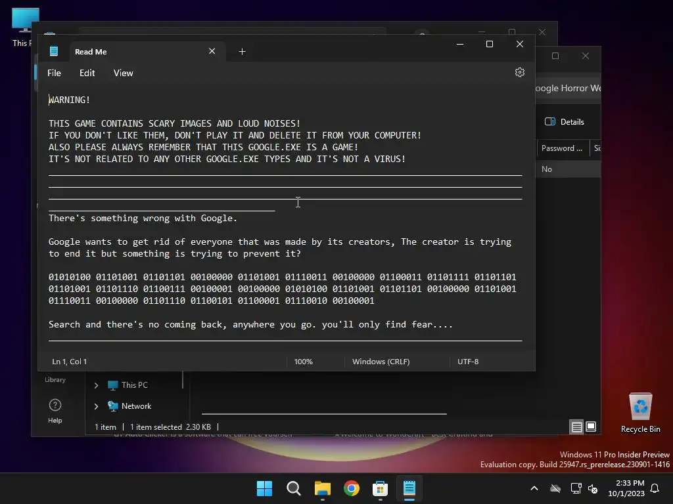Switch to large thumbnails view icon
Screen dimensions: 673x504
coord(591,427)
